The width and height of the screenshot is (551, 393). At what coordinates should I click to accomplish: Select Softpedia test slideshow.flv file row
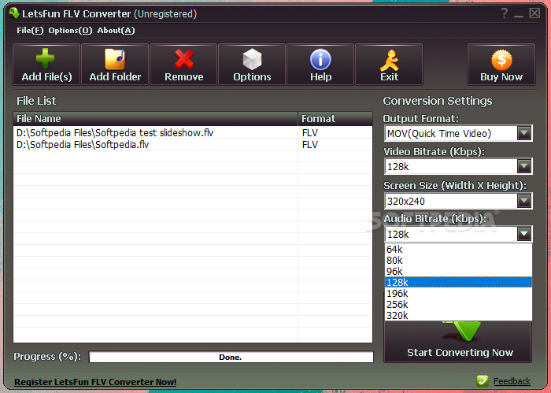pos(193,132)
